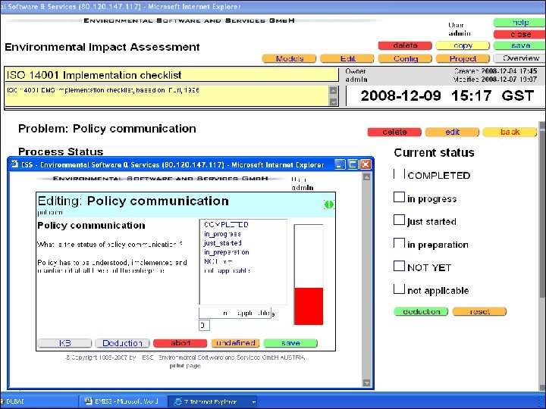
Task: Open the EMISS Microsoft Word taskbar item
Action: (121, 401)
